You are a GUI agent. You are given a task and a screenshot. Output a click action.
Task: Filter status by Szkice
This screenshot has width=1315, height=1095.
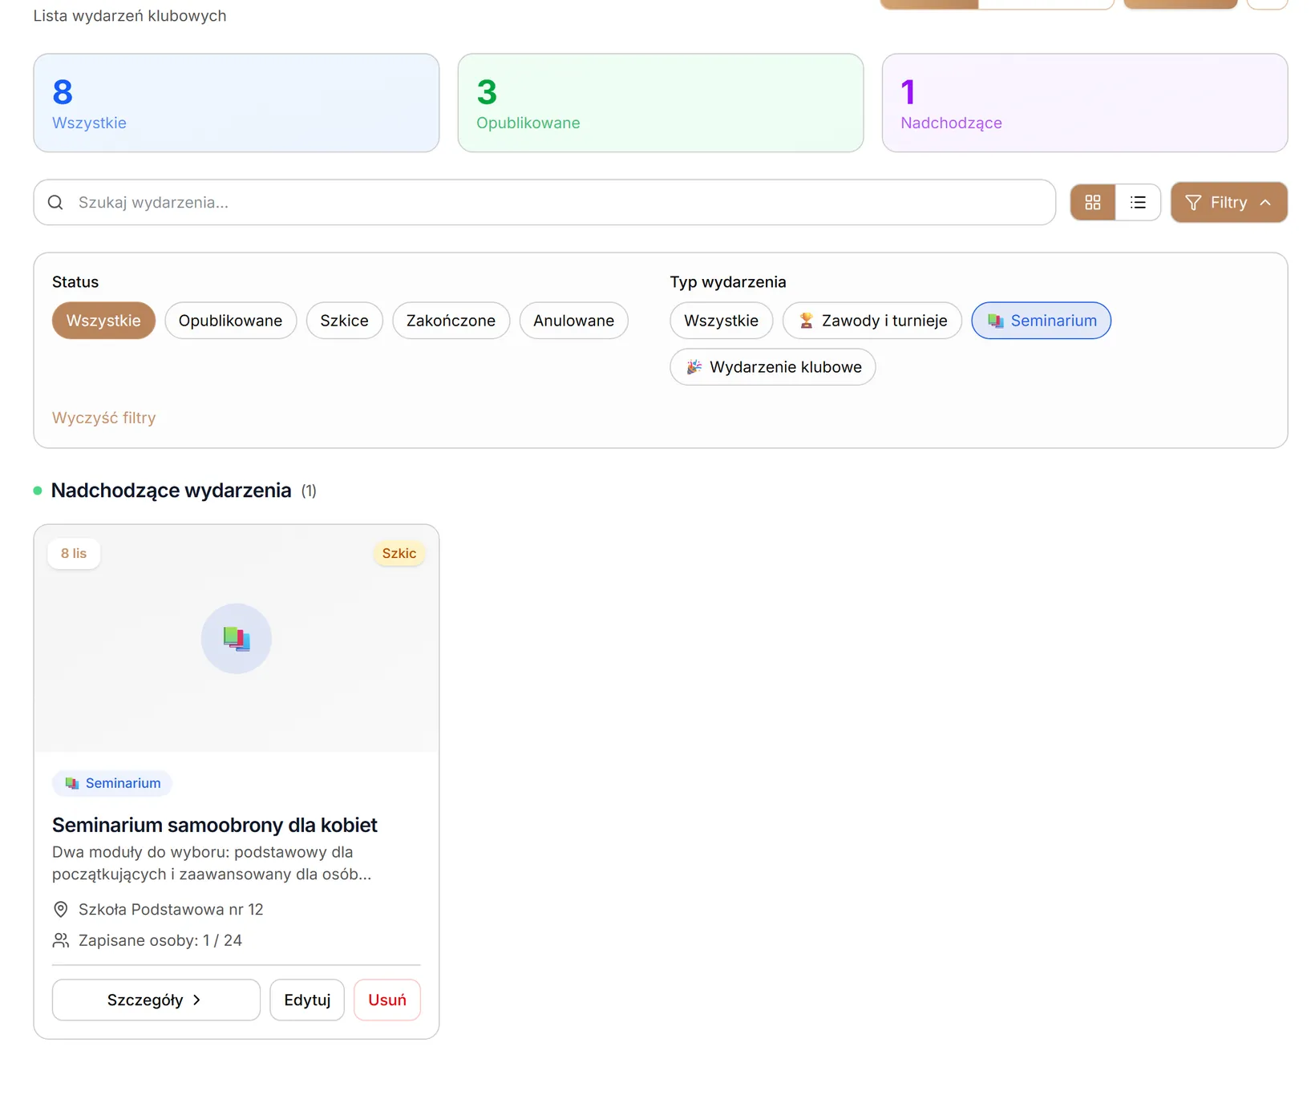tap(345, 321)
